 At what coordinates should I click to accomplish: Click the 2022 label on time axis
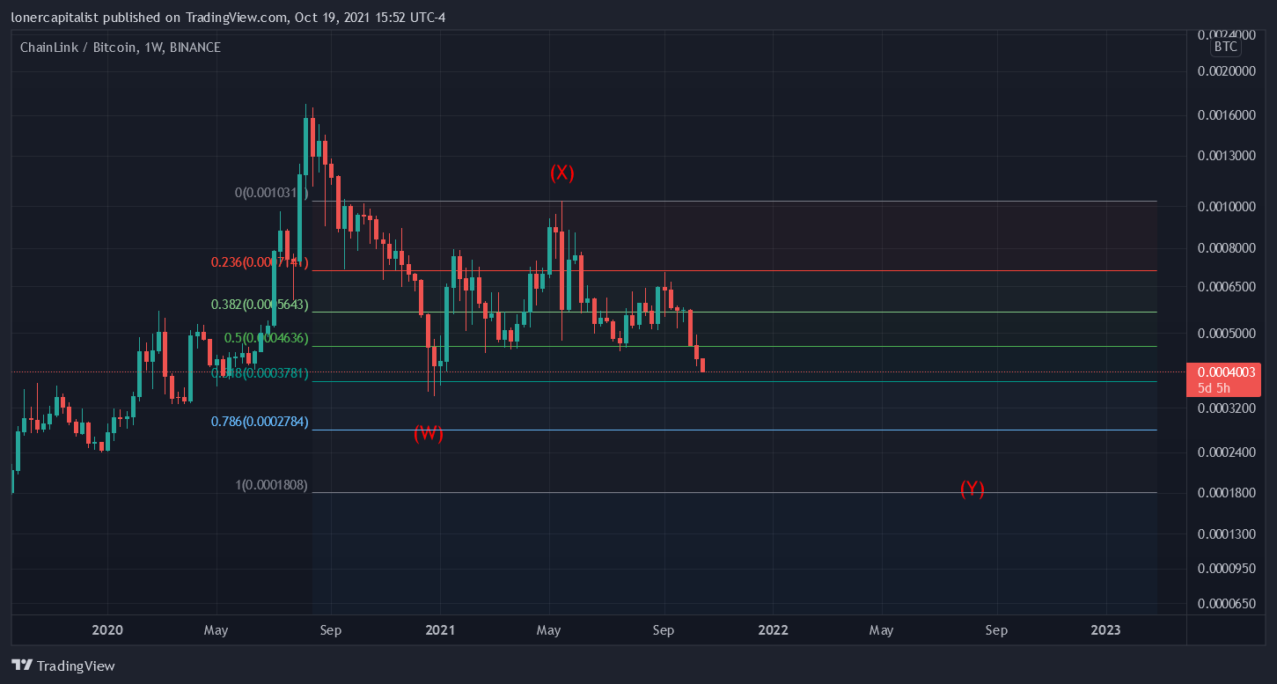(x=773, y=630)
